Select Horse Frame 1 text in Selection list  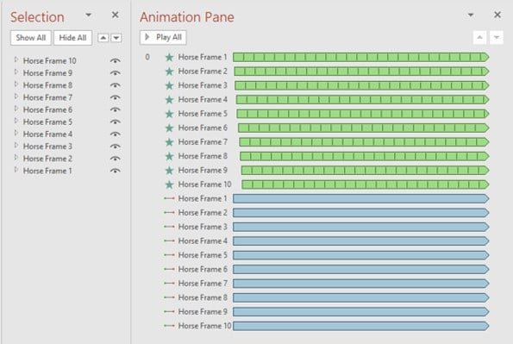[47, 171]
